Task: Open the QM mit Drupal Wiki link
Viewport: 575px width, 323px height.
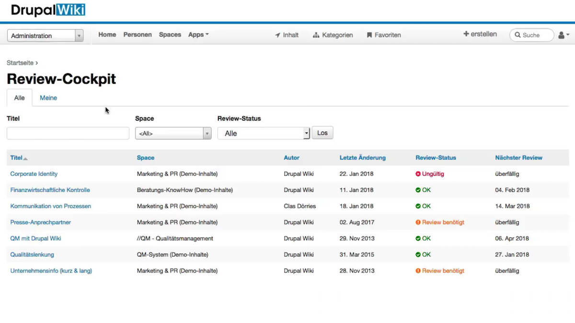Action: click(36, 238)
